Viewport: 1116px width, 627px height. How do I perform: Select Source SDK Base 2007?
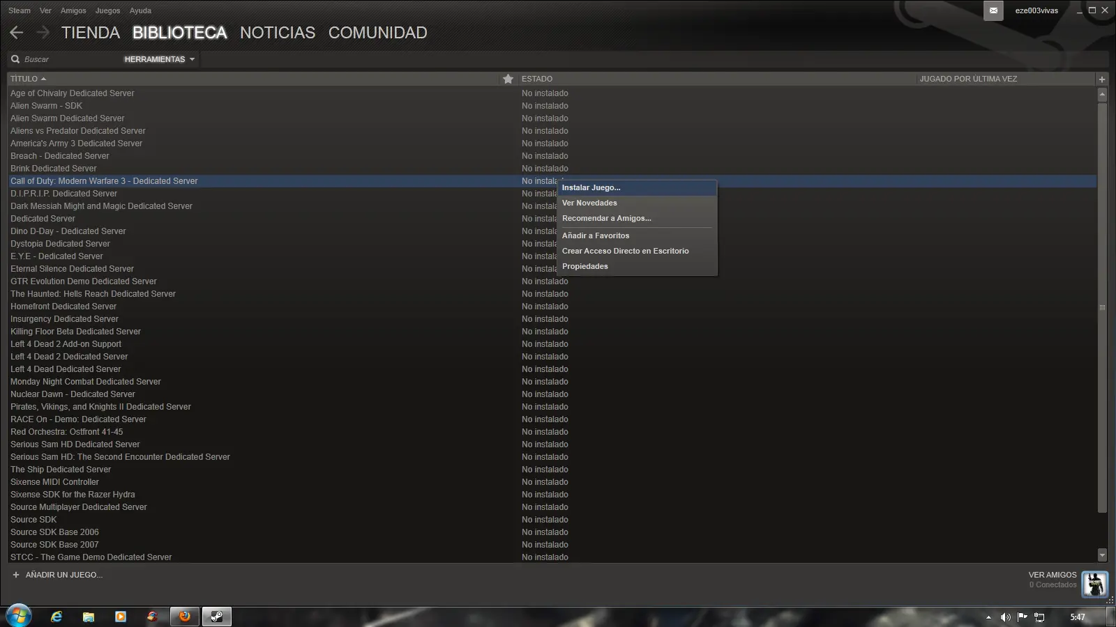click(54, 545)
